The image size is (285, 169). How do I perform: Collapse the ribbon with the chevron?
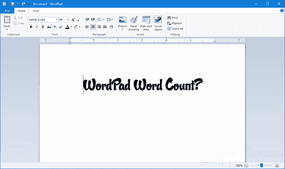(276, 11)
